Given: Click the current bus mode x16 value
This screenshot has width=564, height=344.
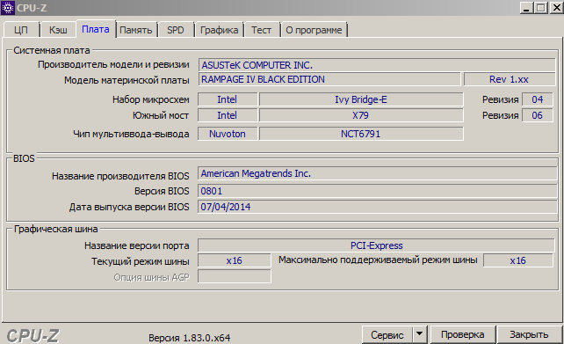Looking at the screenshot, I should [x=235, y=260].
